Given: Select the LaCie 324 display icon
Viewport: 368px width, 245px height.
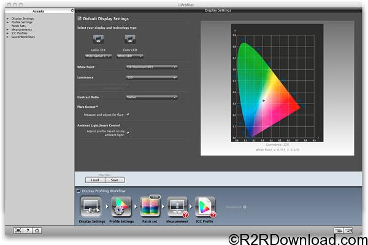Looking at the screenshot, I should point(98,39).
